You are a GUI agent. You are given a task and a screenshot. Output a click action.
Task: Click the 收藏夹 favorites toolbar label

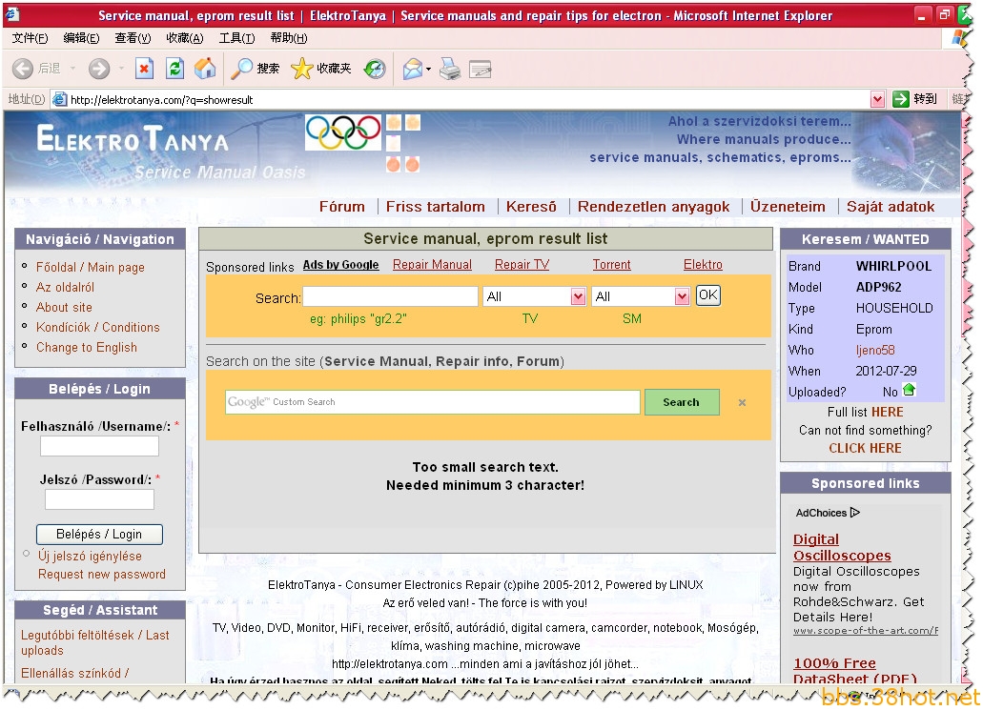click(334, 69)
